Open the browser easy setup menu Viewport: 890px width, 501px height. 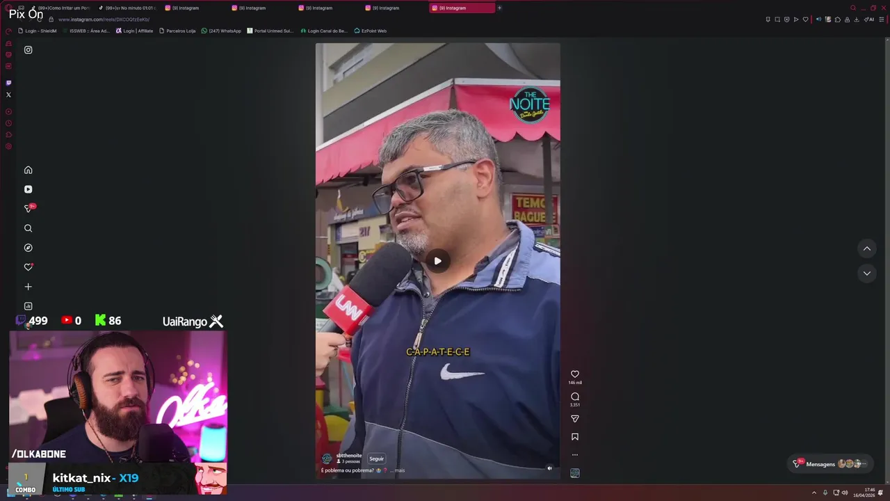882,19
